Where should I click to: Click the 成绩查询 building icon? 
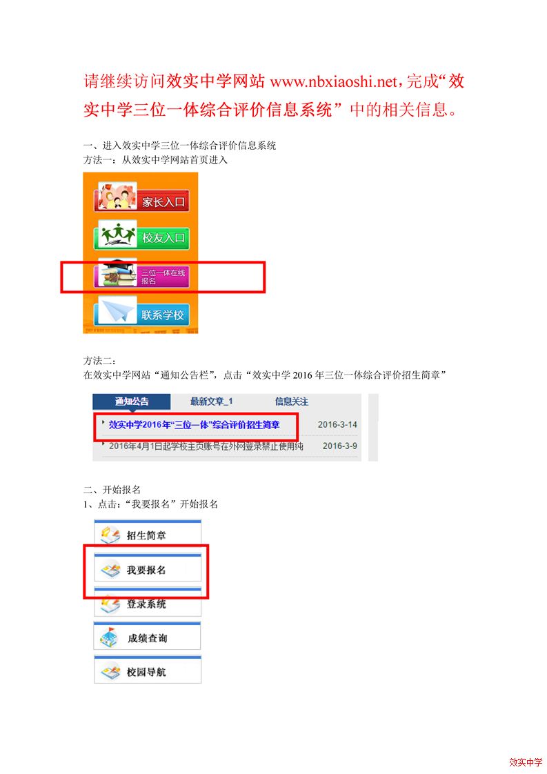tap(109, 638)
